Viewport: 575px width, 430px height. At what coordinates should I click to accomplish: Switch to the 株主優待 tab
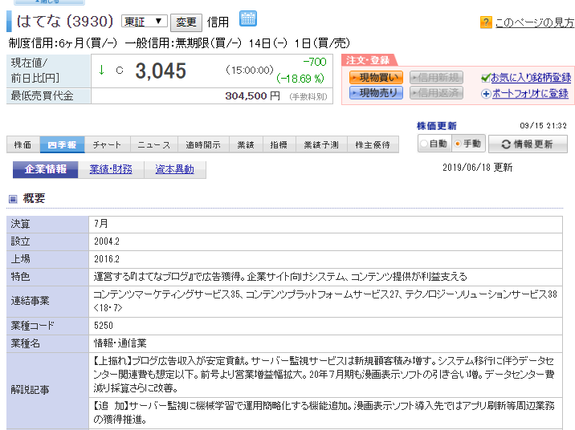tap(373, 144)
